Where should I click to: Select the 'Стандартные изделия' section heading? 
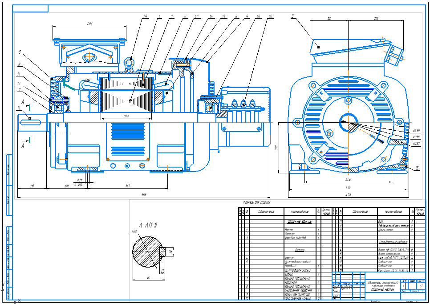pyautogui.click(x=393, y=242)
